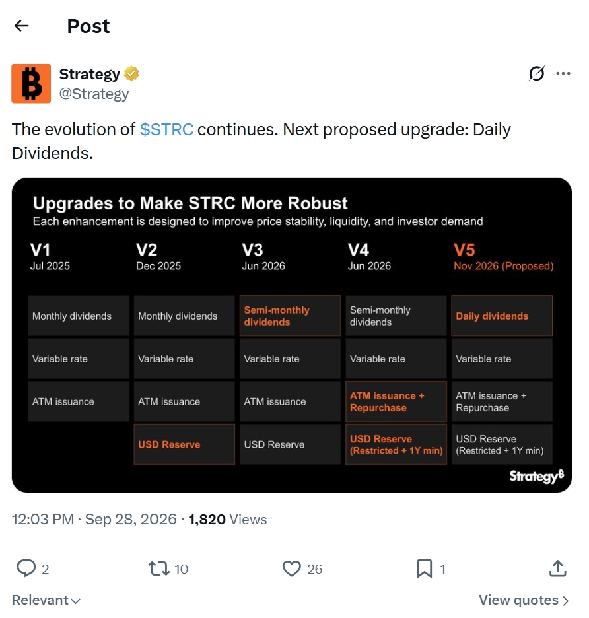Reply using the comment bubble icon
This screenshot has width=589, height=618.
coord(26,568)
